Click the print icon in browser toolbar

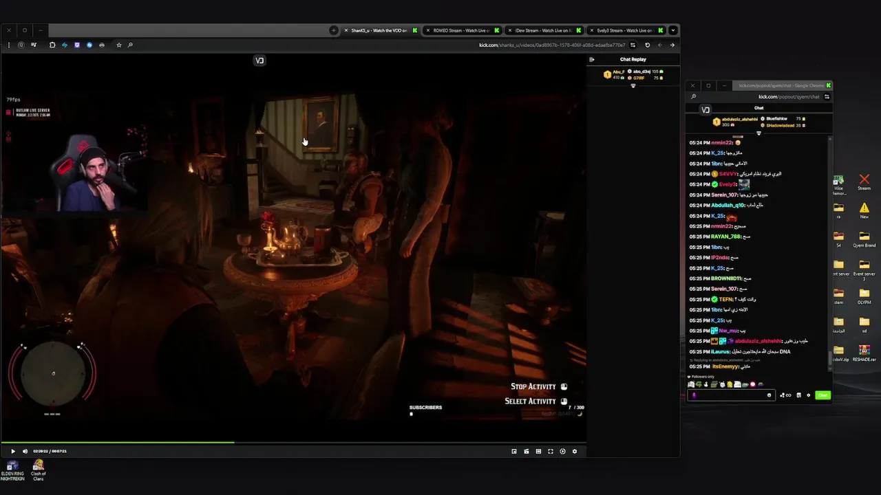(102, 45)
